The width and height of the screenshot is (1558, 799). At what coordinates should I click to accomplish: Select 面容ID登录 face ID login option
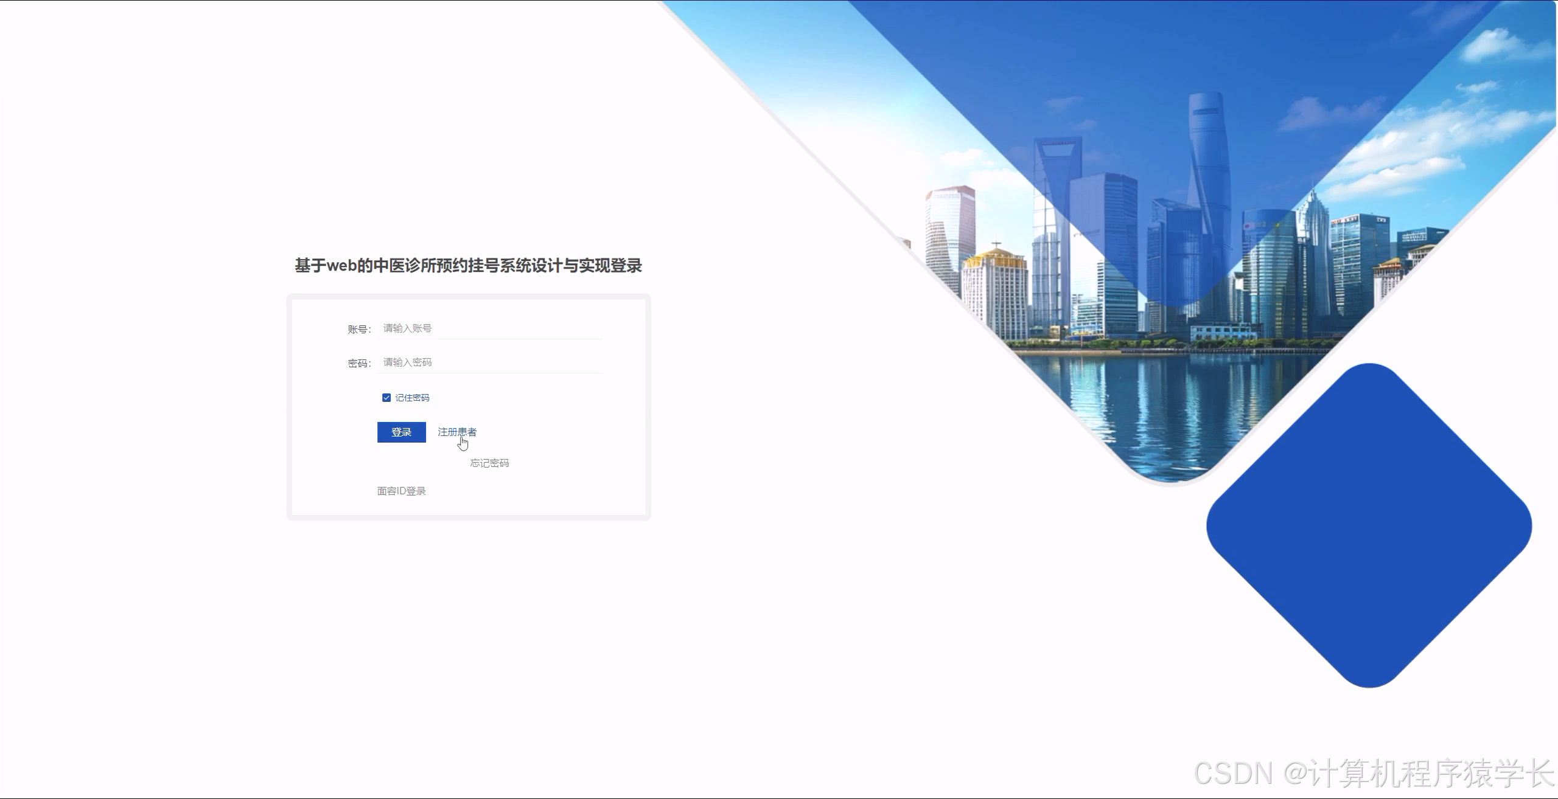400,491
